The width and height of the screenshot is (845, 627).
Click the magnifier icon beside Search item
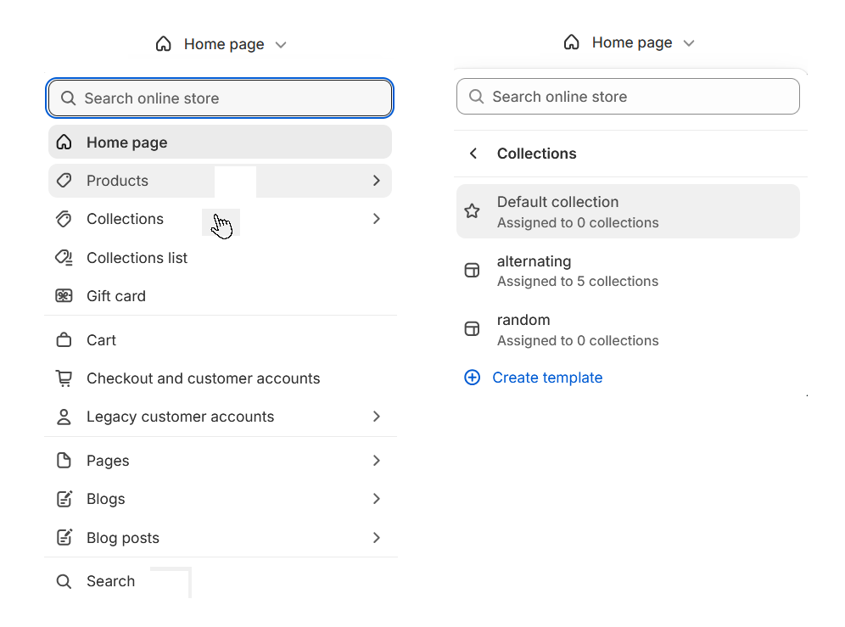coord(64,581)
